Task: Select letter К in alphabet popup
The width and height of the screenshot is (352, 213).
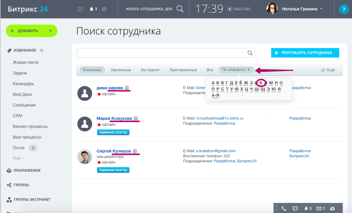Action: click(261, 83)
